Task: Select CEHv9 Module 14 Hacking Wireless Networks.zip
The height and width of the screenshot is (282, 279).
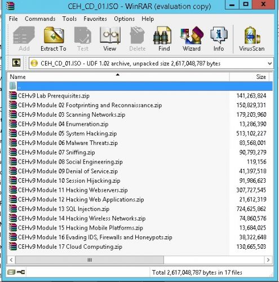Action: 82,218
